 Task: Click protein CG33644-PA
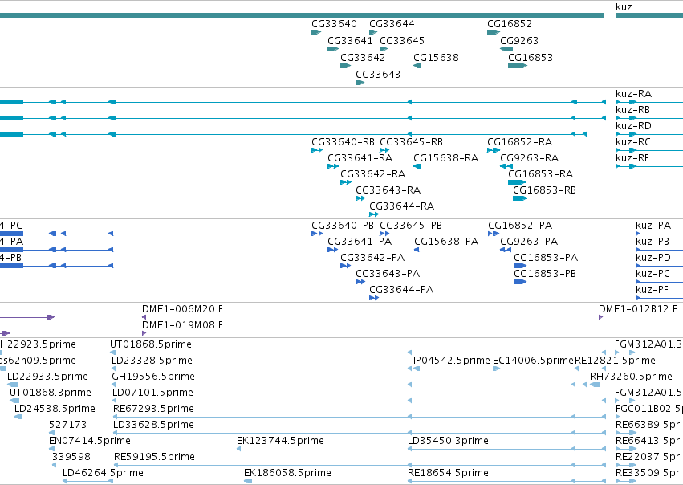(x=401, y=290)
